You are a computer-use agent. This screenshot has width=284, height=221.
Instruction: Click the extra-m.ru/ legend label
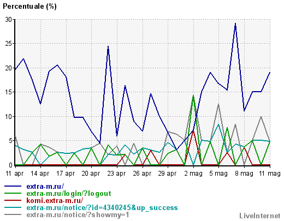click(45, 186)
